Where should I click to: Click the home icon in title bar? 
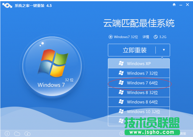tap(174, 5)
